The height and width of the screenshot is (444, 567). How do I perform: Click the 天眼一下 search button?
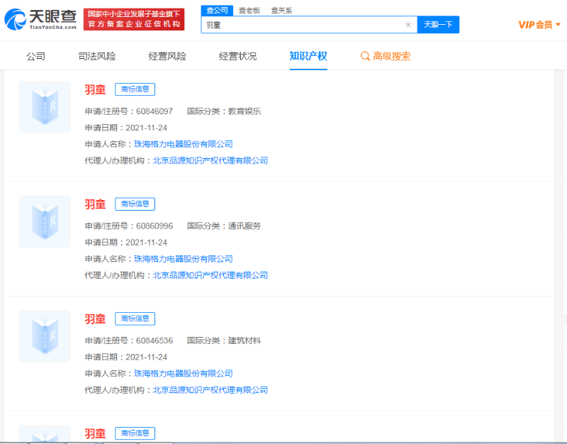(x=438, y=25)
